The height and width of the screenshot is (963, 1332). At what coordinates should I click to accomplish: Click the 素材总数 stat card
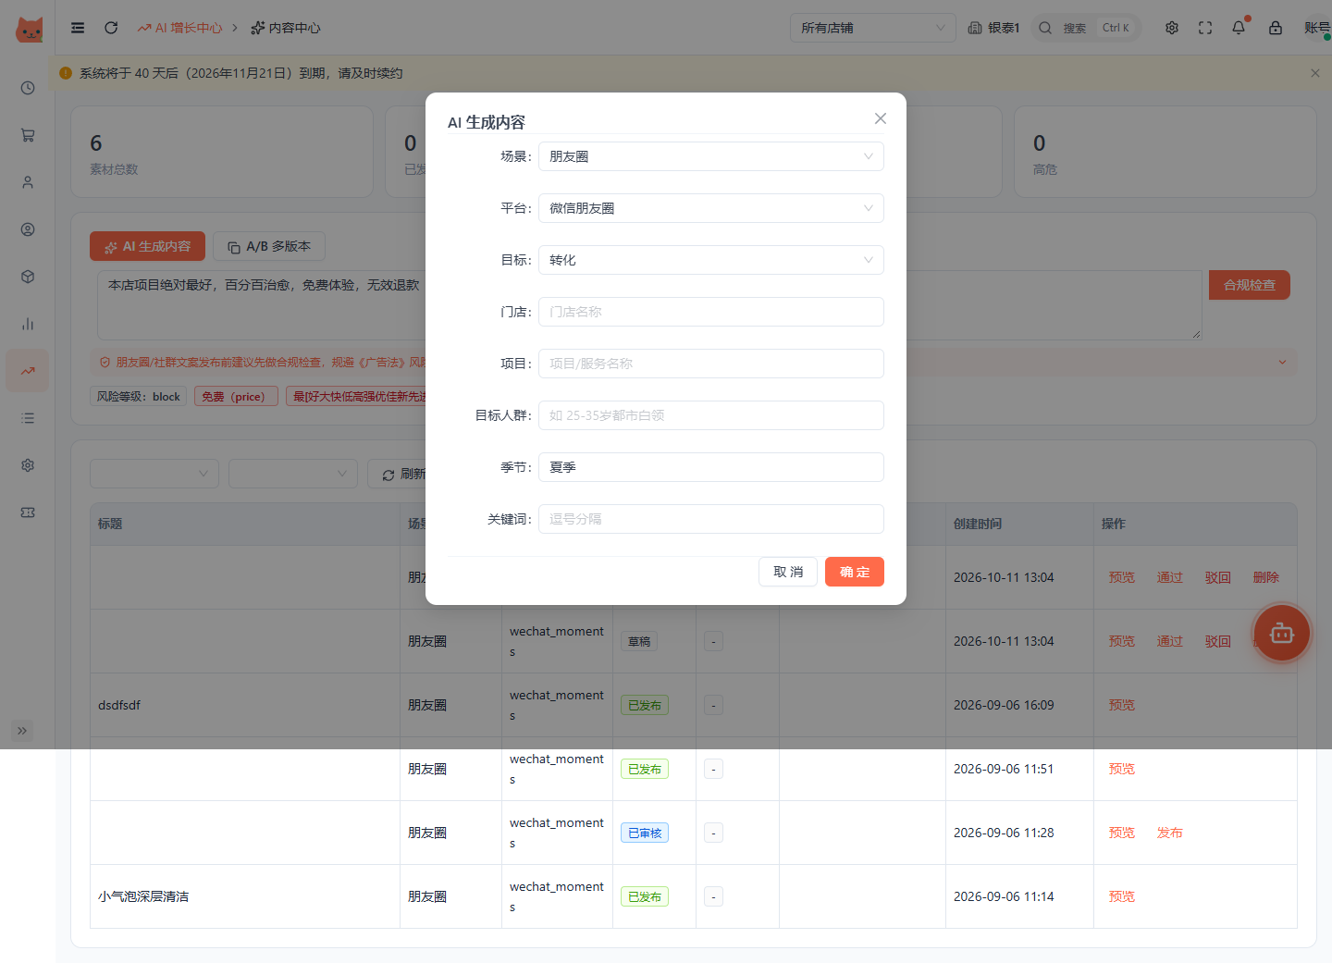pyautogui.click(x=222, y=152)
